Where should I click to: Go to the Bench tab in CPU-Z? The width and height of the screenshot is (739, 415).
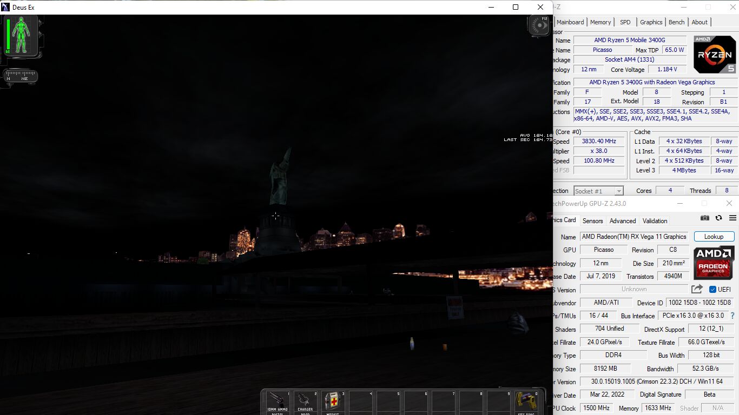click(x=677, y=22)
